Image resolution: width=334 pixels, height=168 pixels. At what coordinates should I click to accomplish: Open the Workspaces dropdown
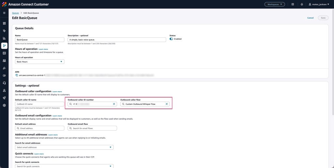pyautogui.click(x=275, y=4)
